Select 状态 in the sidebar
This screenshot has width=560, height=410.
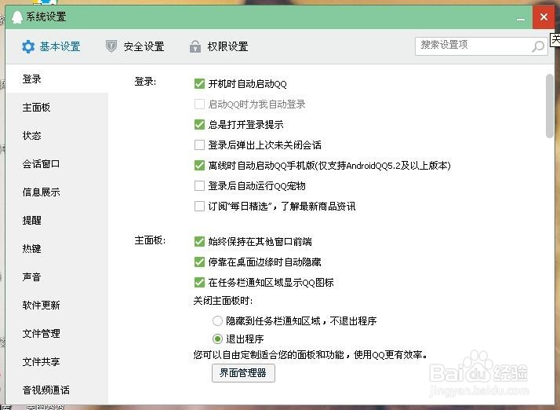point(56,136)
